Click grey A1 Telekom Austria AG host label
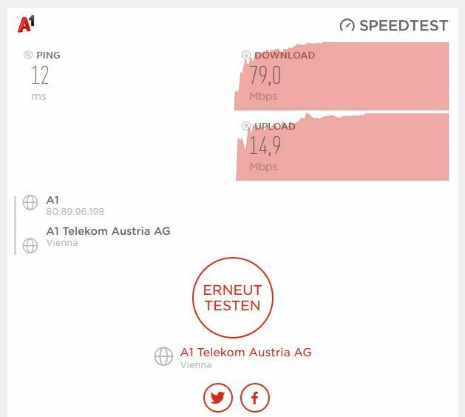The width and height of the screenshot is (465, 417). [108, 231]
